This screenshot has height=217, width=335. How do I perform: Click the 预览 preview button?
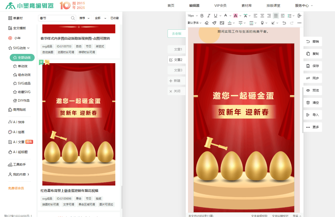tap(313, 91)
